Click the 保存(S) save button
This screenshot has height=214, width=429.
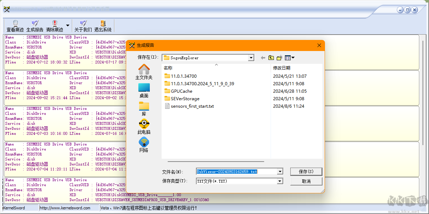click(306, 172)
